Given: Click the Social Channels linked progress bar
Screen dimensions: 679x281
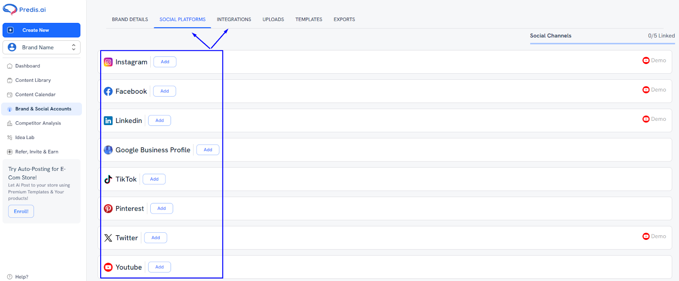Looking at the screenshot, I should (602, 43).
